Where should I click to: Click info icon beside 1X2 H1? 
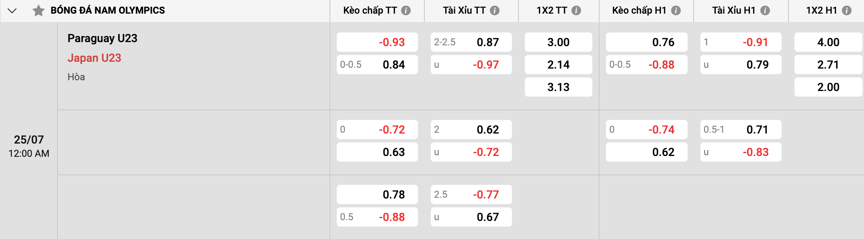(847, 10)
